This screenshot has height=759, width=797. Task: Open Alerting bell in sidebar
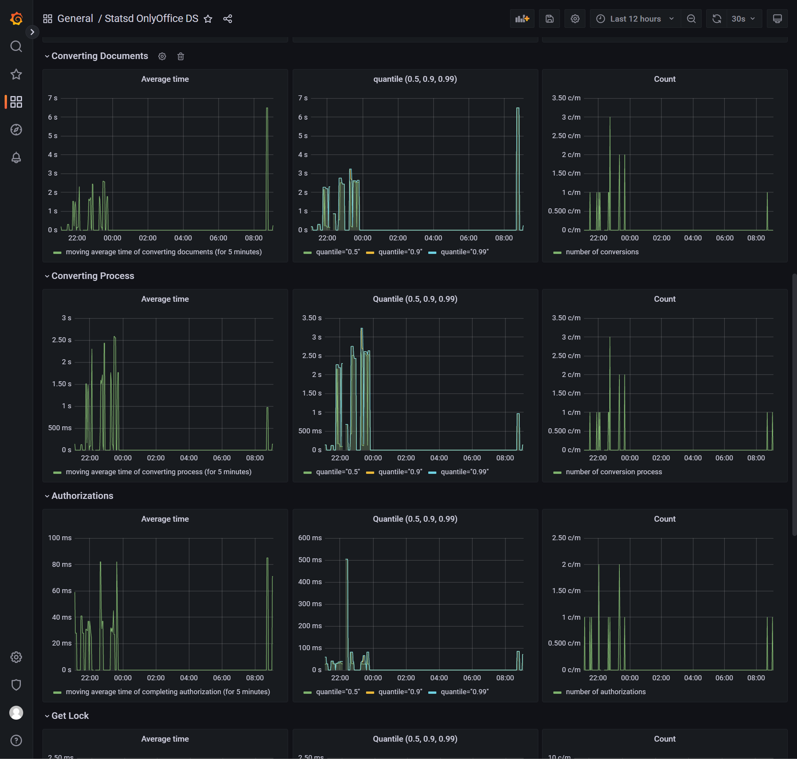tap(16, 157)
